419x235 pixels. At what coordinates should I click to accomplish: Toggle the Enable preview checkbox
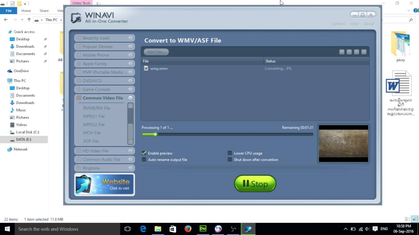pos(144,153)
